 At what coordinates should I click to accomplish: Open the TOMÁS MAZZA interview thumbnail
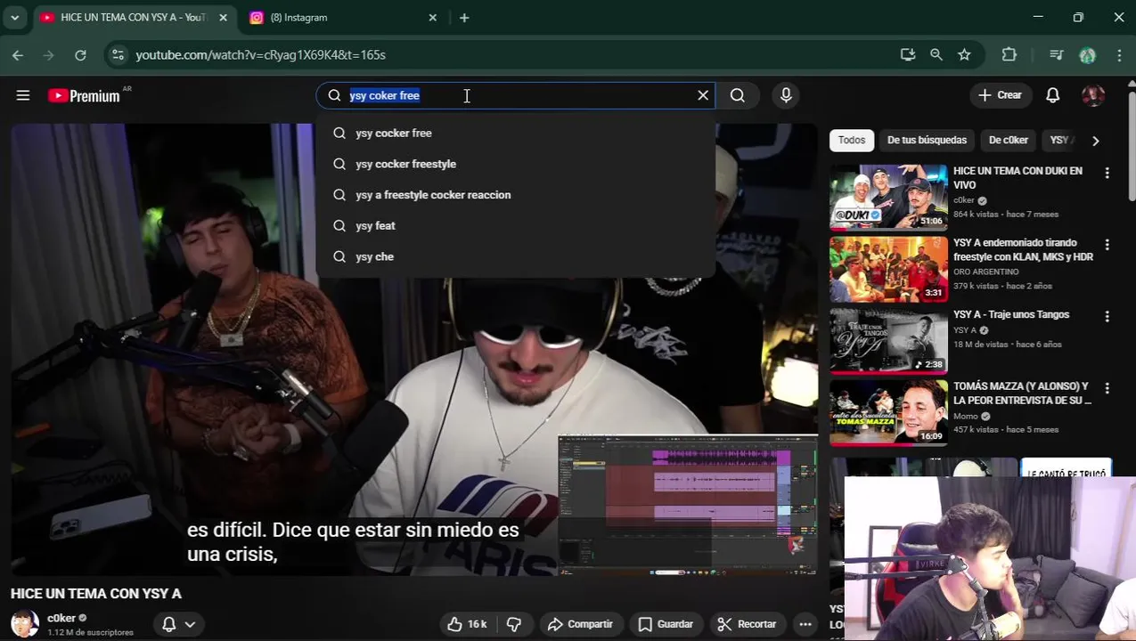(x=888, y=412)
